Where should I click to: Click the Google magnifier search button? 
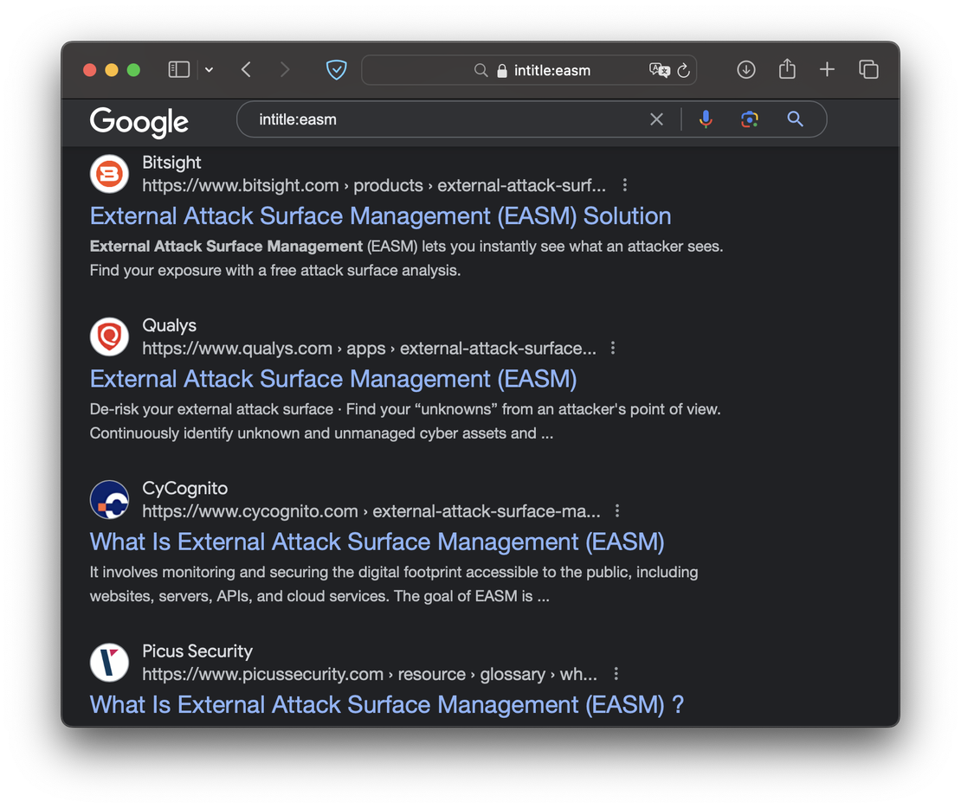[x=795, y=119]
